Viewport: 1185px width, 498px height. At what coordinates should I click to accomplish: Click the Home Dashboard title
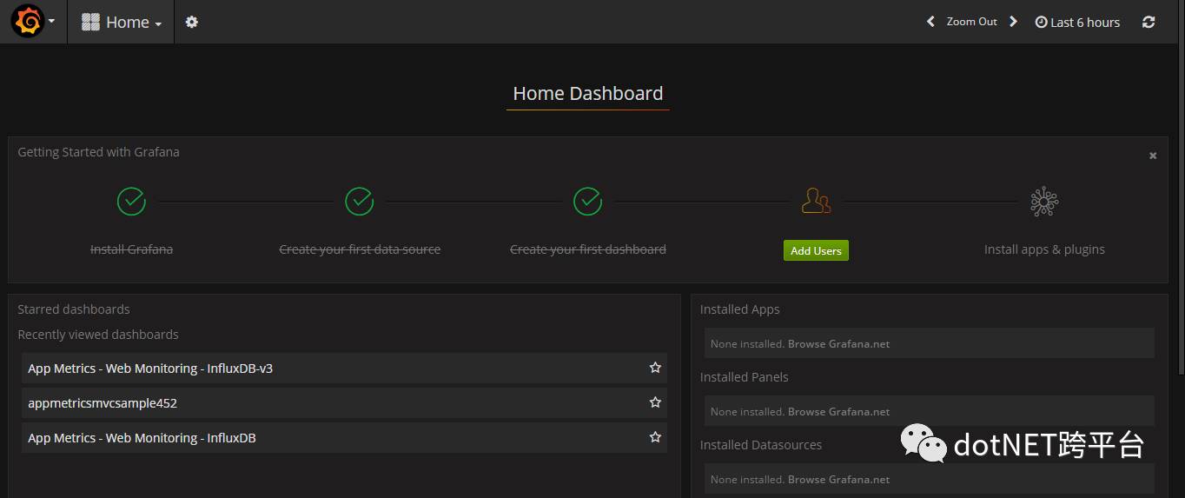point(588,94)
